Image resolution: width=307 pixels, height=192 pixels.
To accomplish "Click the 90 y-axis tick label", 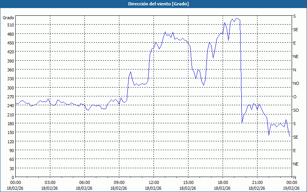I will point(12,151).
